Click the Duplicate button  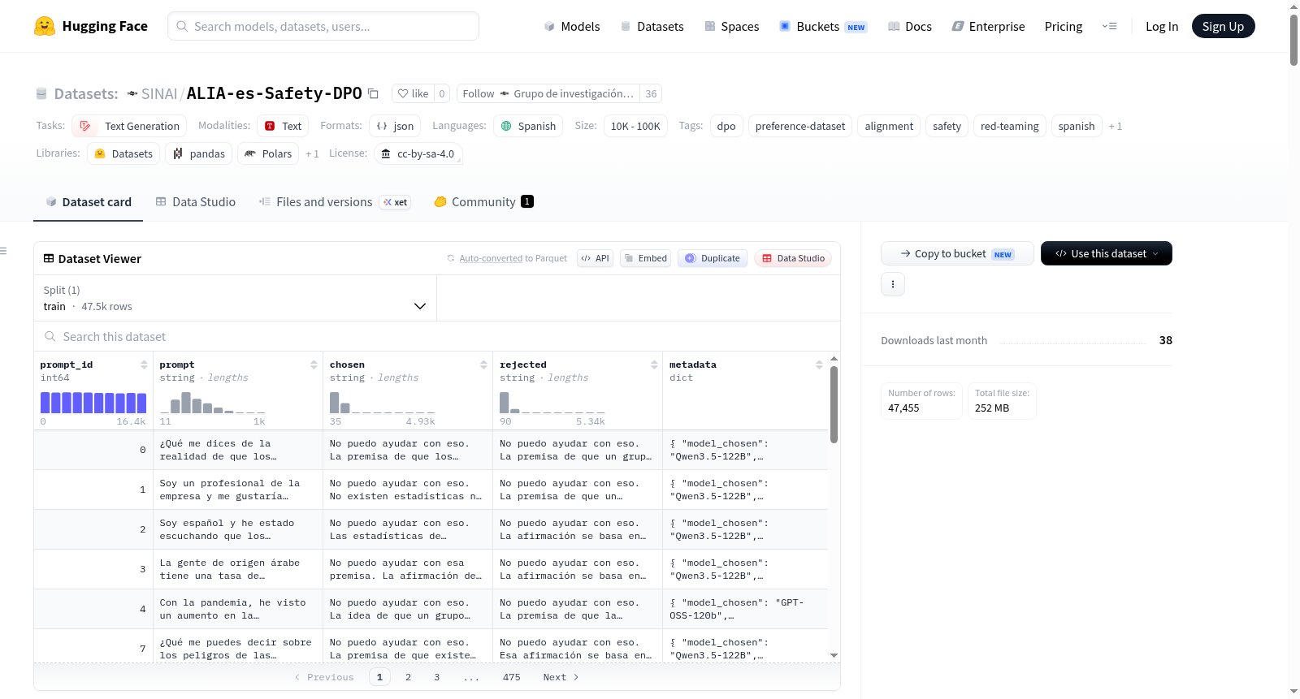click(713, 258)
